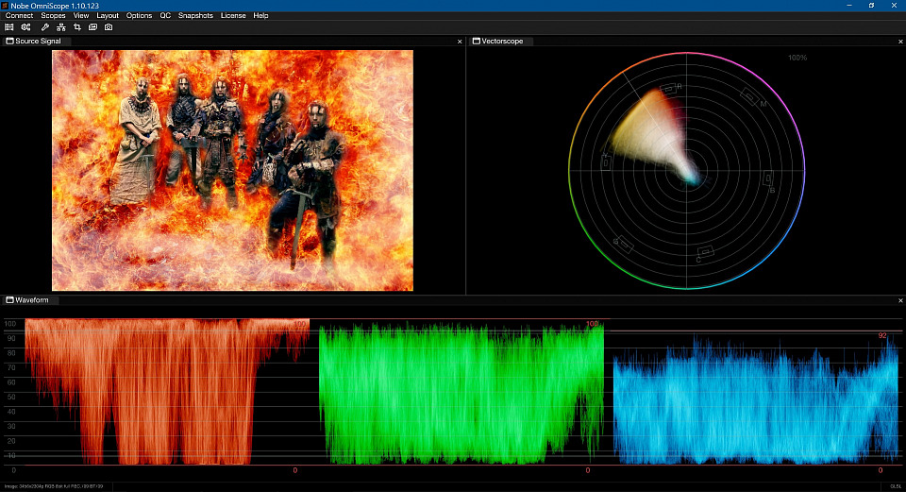Click the Nobe OmniScope title bar app icon
The width and height of the screenshot is (906, 492).
pyautogui.click(x=5, y=6)
